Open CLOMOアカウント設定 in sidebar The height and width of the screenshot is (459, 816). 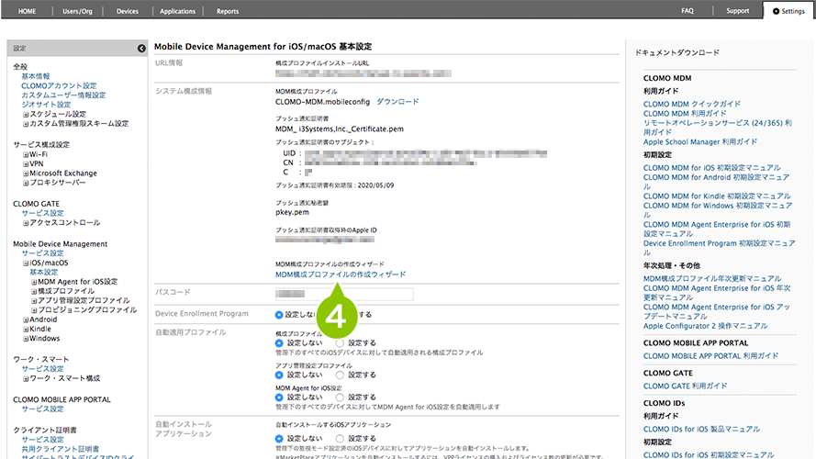tap(59, 86)
